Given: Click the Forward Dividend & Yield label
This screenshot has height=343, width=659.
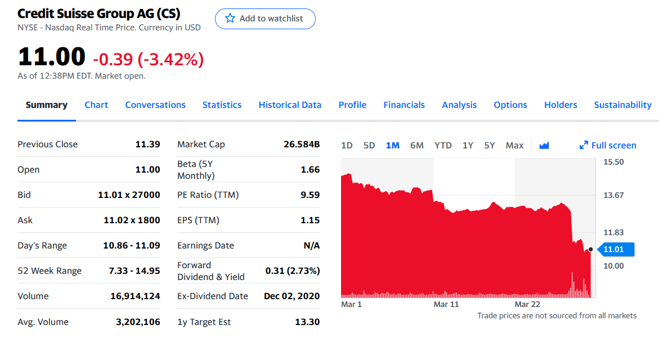Looking at the screenshot, I should (211, 271).
